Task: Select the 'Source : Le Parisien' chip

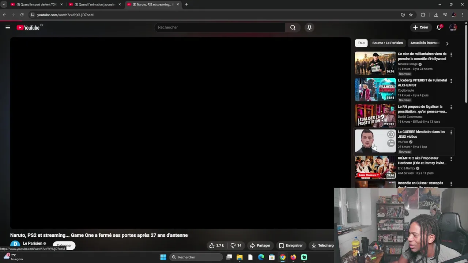Action: [x=388, y=43]
